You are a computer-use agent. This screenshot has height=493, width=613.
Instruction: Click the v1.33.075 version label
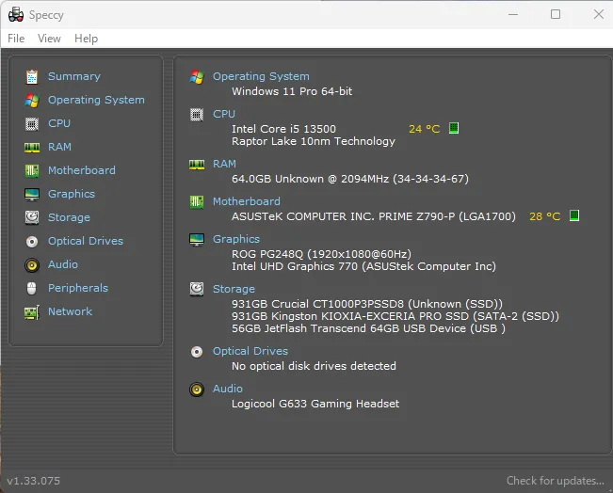(x=34, y=481)
